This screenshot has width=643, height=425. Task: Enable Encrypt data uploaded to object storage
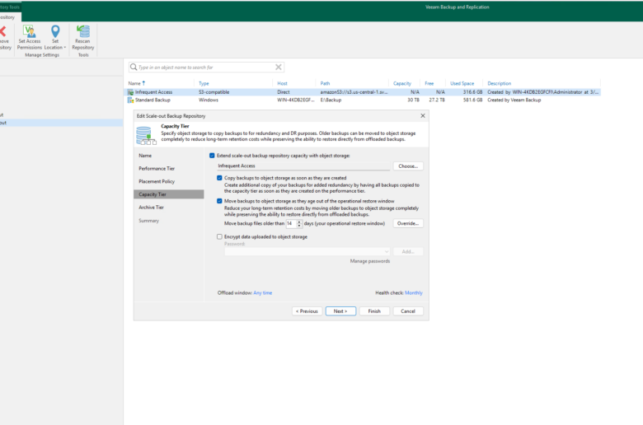coord(219,237)
